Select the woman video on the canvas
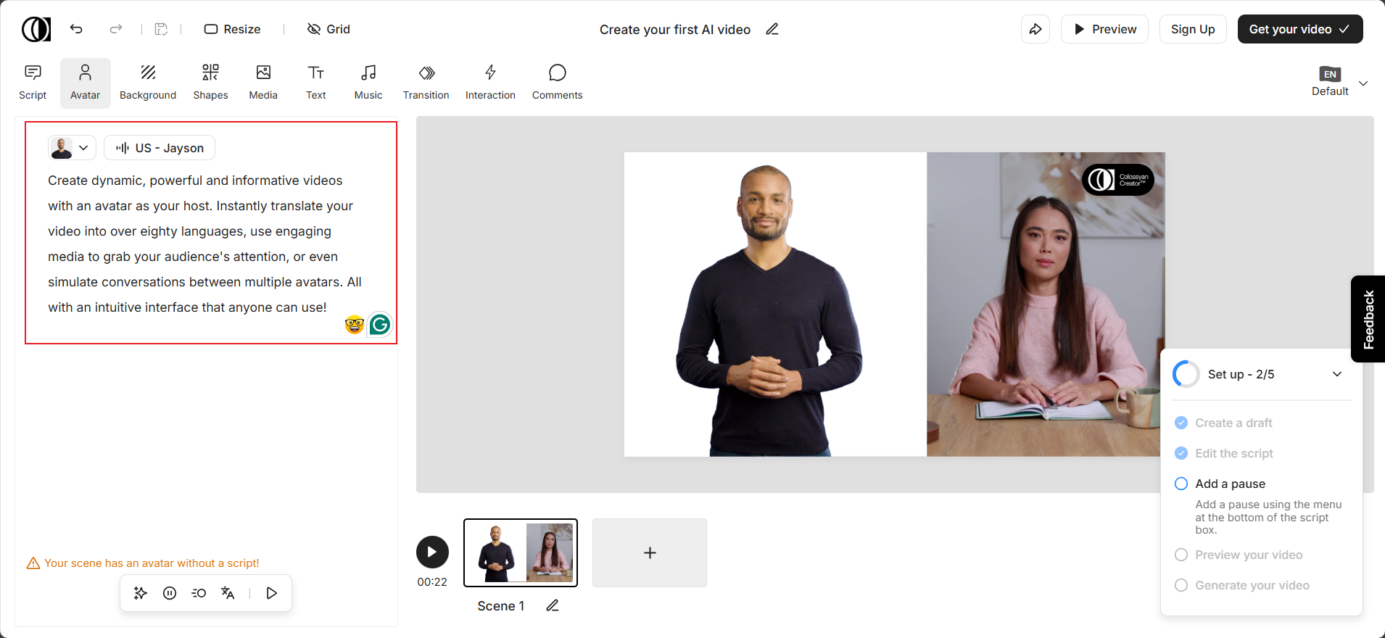 (x=1046, y=304)
